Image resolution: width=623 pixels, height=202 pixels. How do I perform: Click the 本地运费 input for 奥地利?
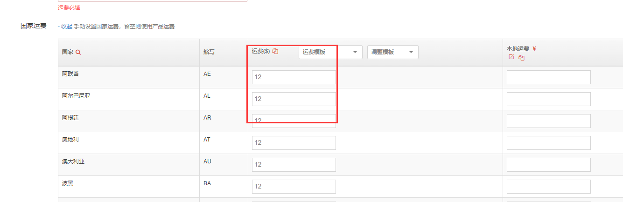tap(549, 143)
